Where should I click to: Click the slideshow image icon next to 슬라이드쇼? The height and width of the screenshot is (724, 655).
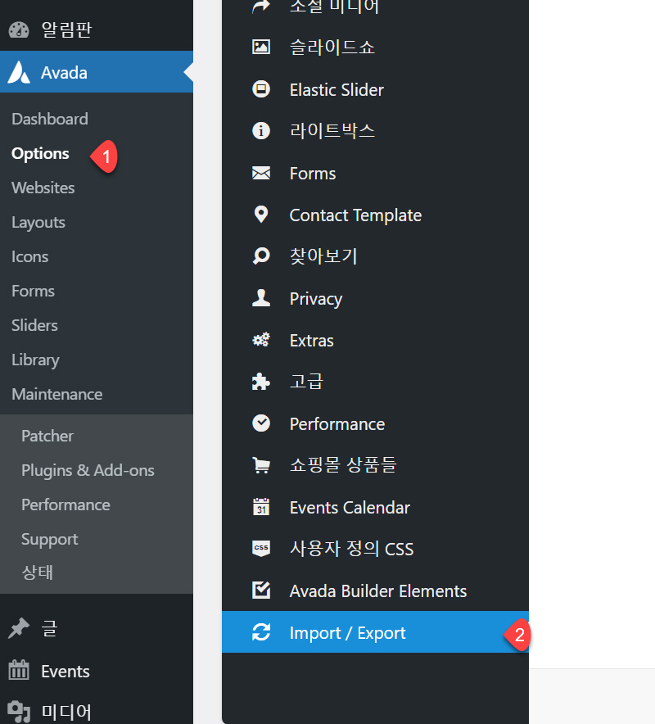261,48
